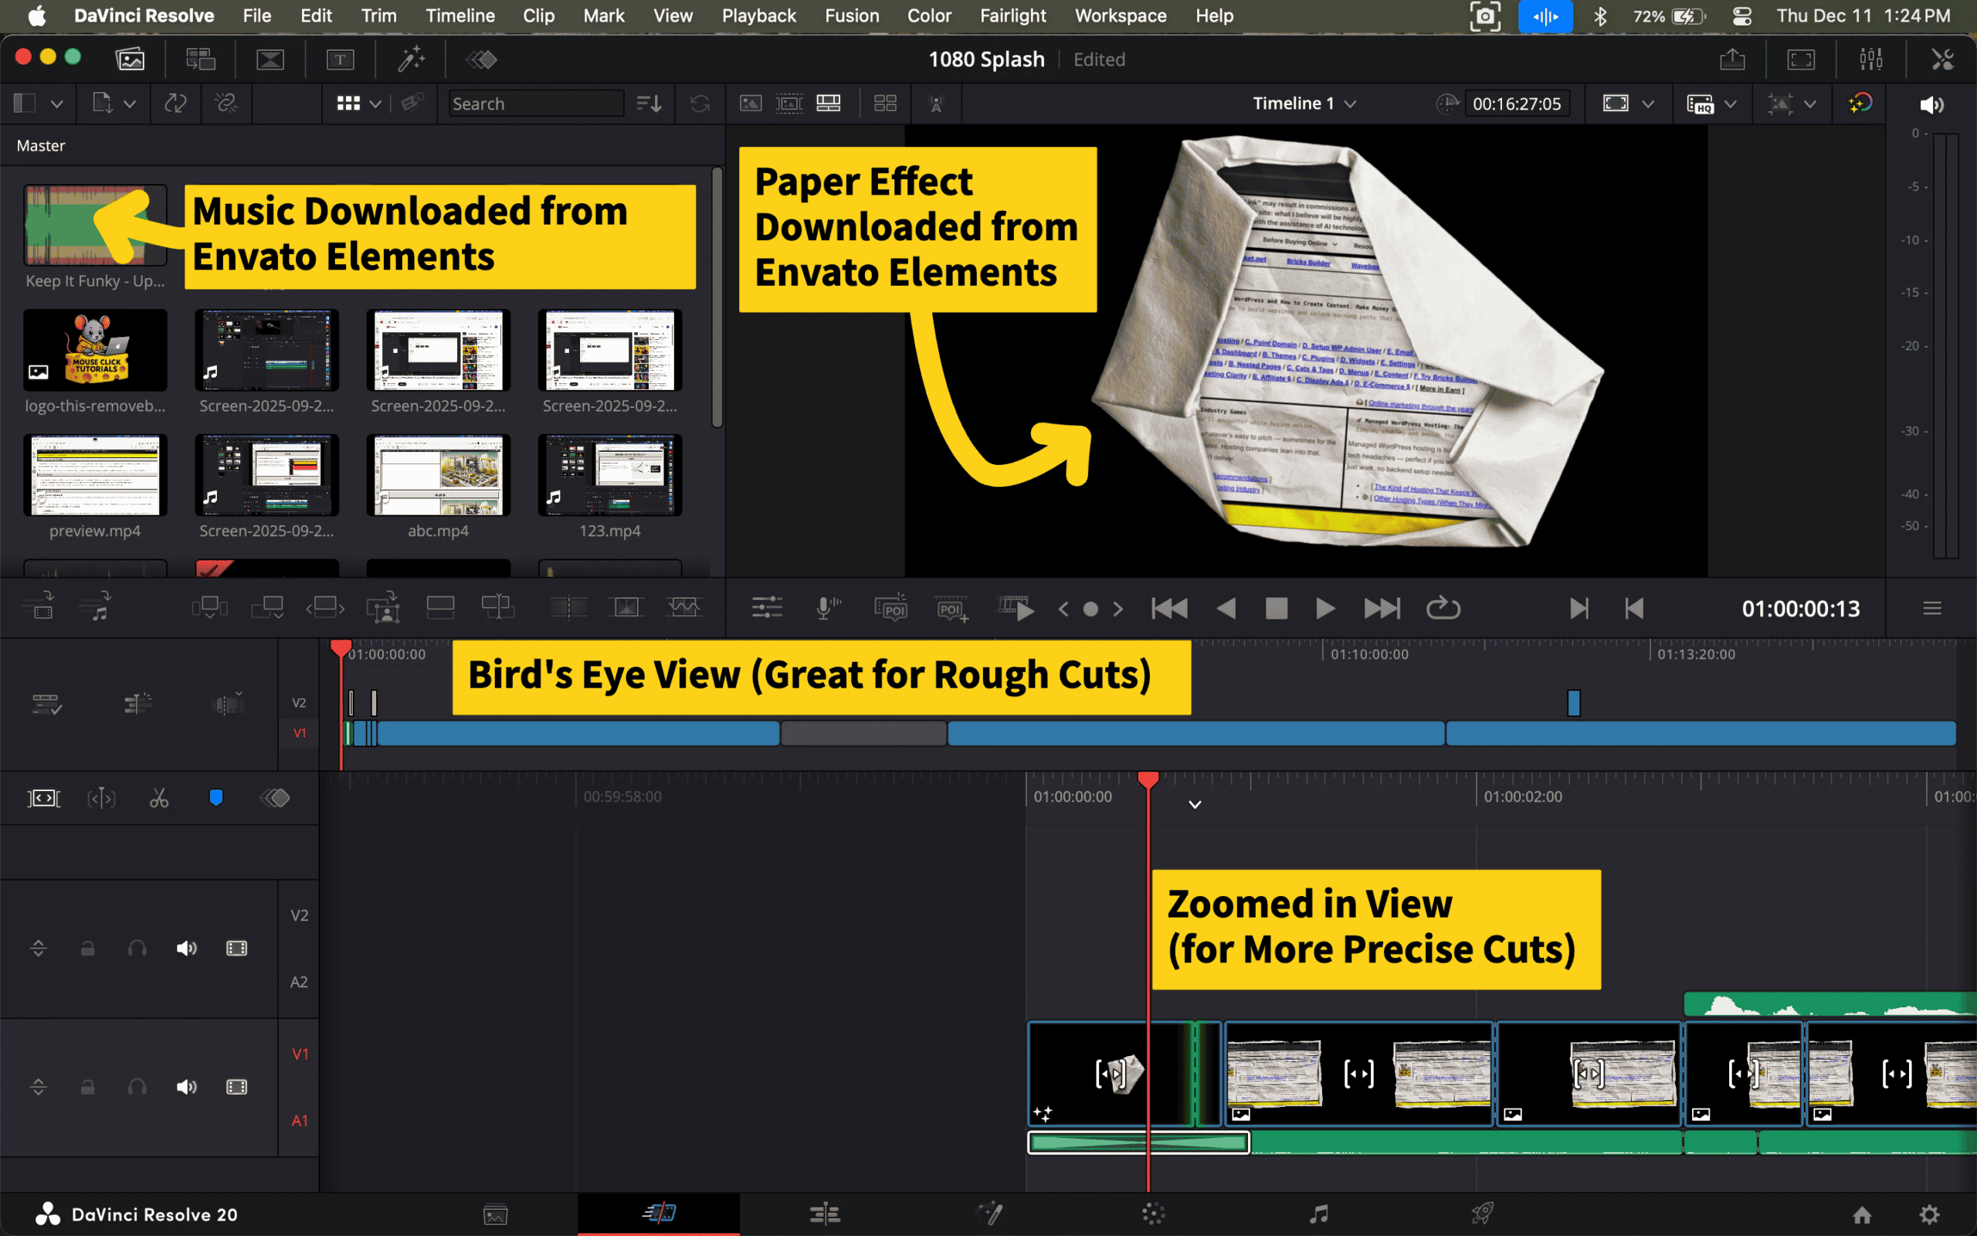1977x1236 pixels.
Task: Open project settings gear icon
Action: [x=1929, y=1214]
